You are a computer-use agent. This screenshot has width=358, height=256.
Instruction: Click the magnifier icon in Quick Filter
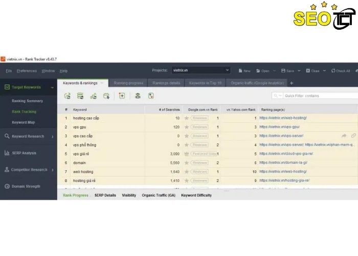(276, 96)
